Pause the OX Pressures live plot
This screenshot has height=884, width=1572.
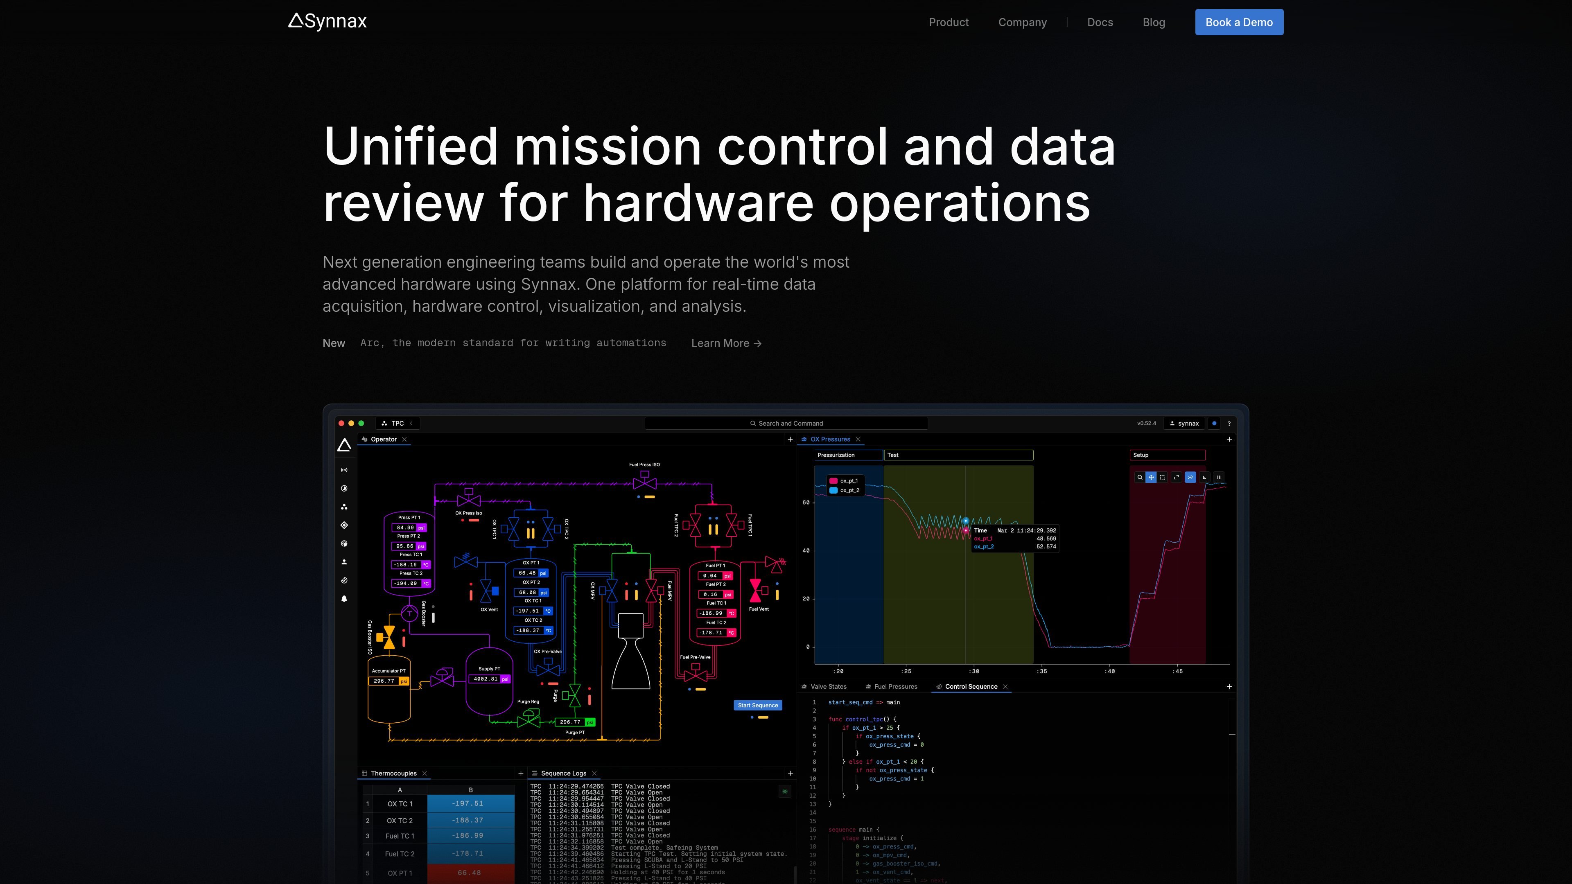point(1219,477)
